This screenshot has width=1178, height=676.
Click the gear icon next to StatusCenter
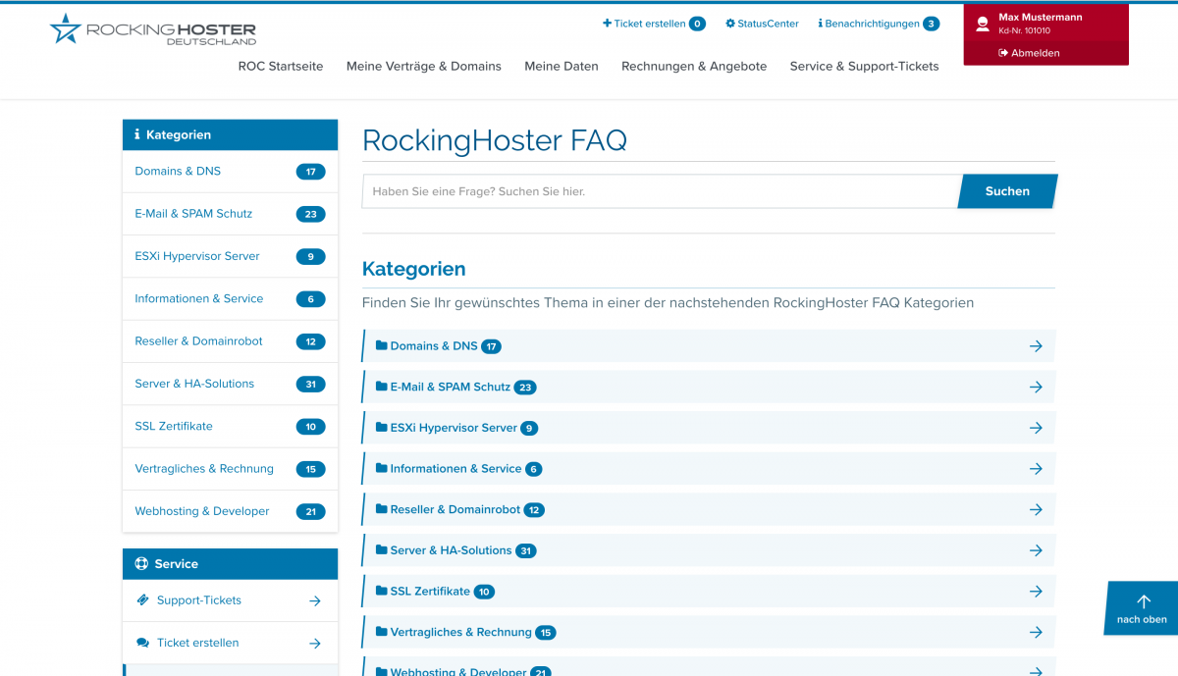pos(730,24)
